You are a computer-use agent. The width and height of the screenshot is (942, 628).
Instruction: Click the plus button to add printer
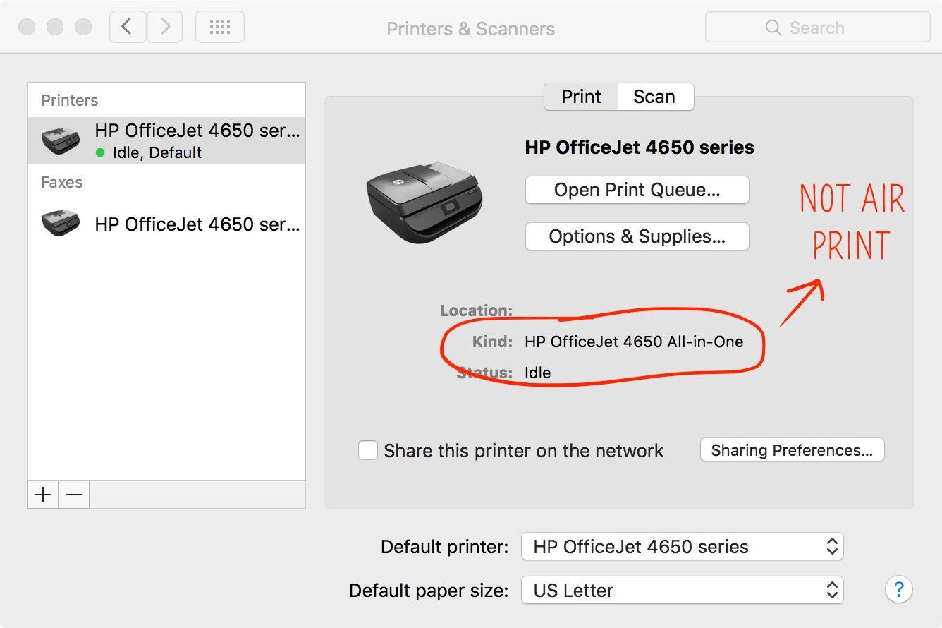(43, 495)
